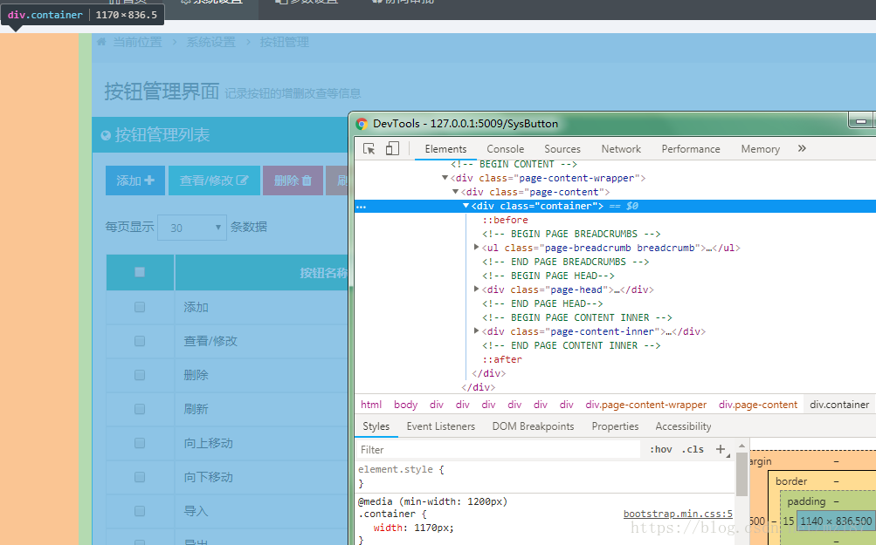Select div.page-content in DOM breadcrumb
Viewport: 876px width, 545px height.
point(757,405)
